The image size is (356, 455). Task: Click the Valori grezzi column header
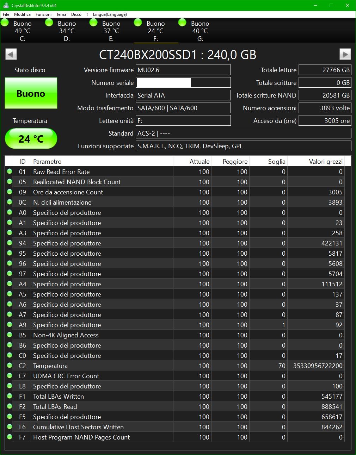316,161
